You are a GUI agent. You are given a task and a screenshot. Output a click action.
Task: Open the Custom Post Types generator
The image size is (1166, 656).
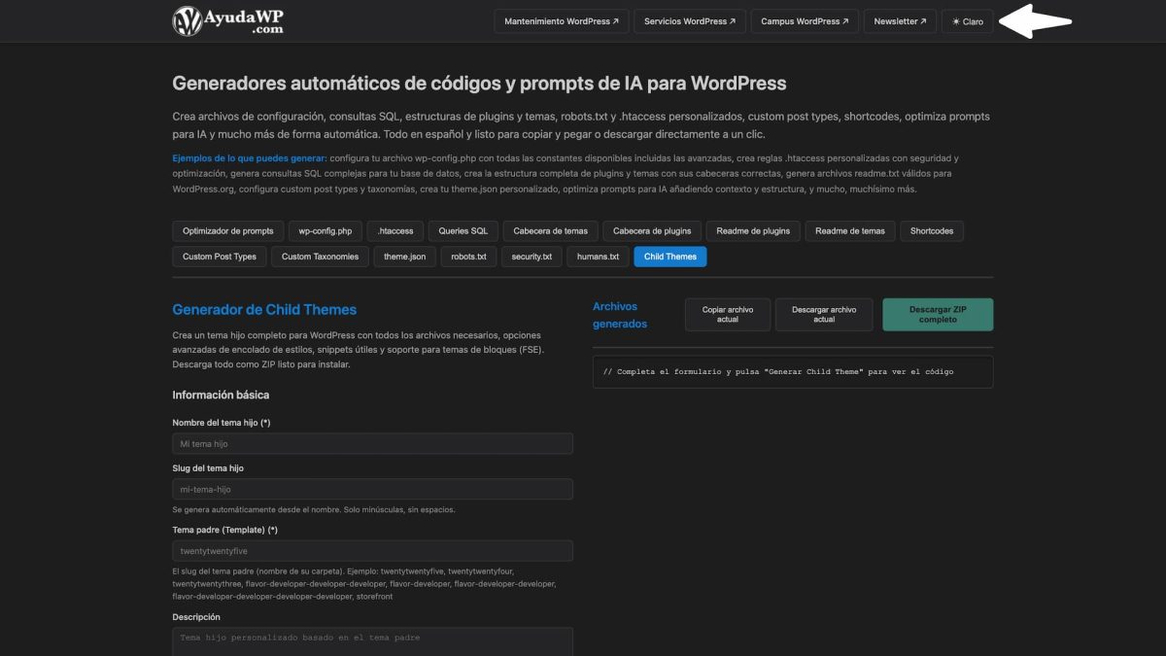[218, 257]
